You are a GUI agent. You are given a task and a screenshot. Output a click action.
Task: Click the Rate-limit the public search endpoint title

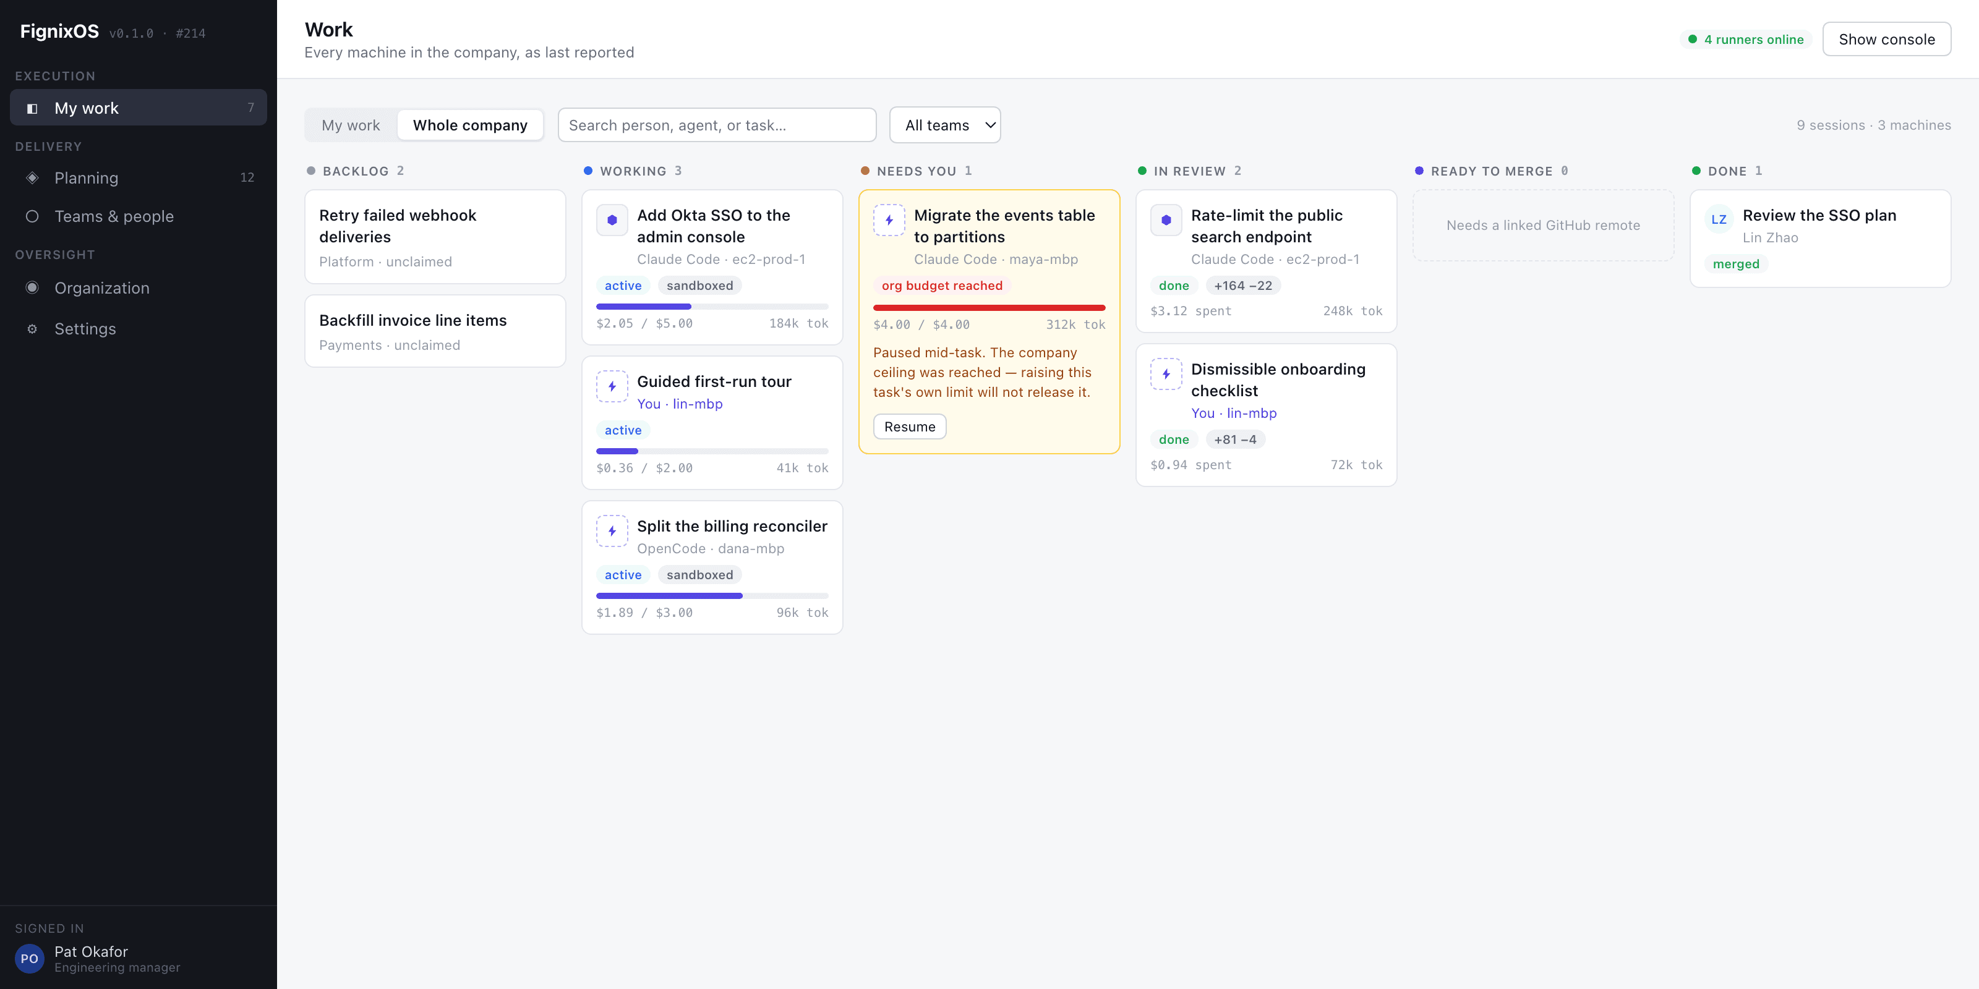coord(1266,226)
